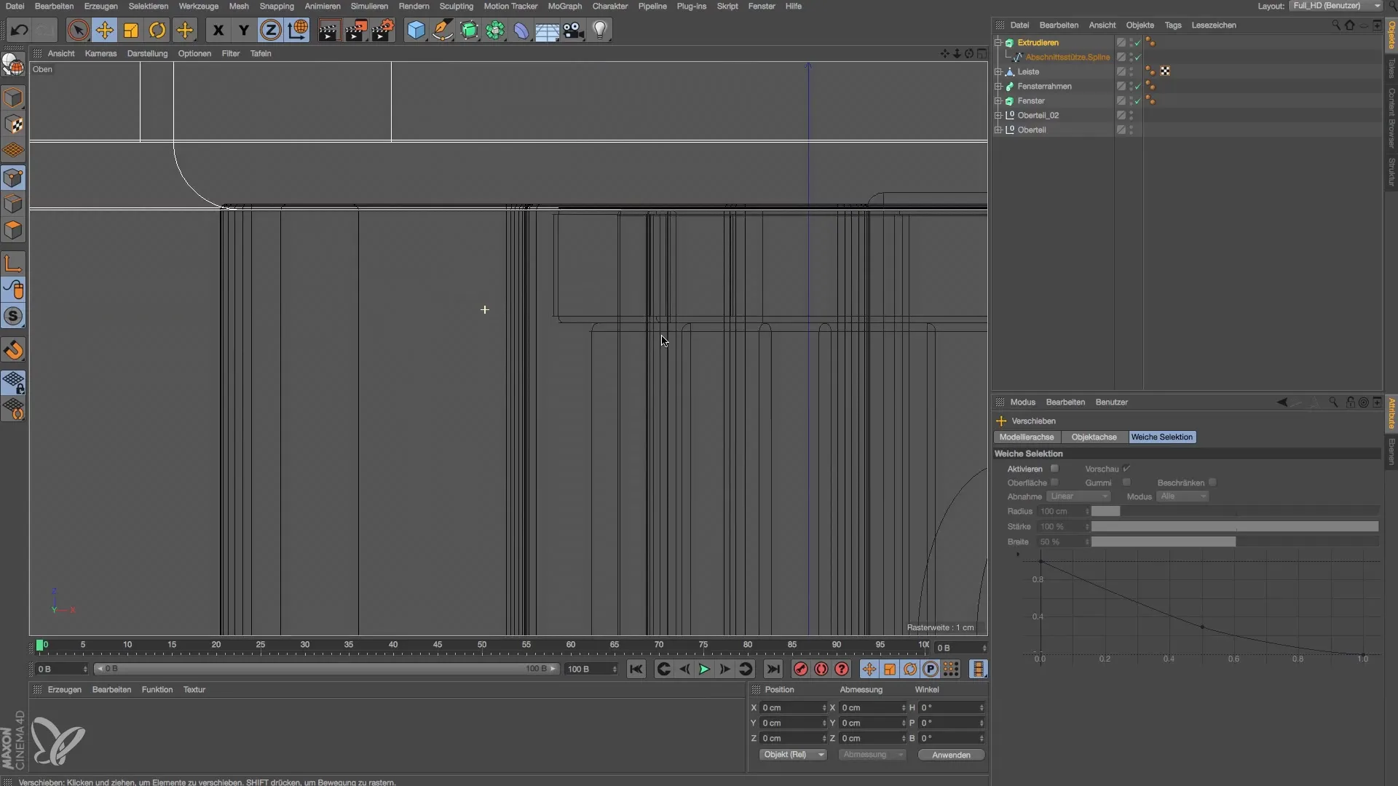Toggle Oberfläche checkbox
Viewport: 1398px width, 786px height.
click(x=1054, y=483)
